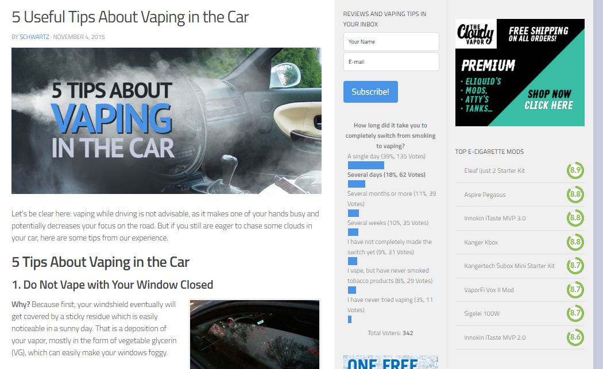The height and width of the screenshot is (369, 603).
Task: Click the 5 Tips About Vaping hero image
Action: [x=167, y=121]
